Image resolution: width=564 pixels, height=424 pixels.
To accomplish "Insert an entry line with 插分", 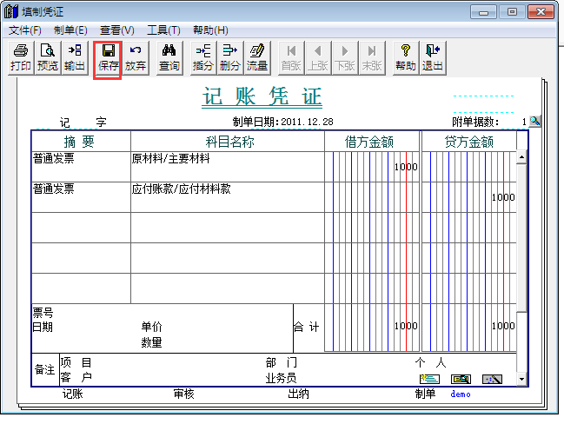I will 202,57.
